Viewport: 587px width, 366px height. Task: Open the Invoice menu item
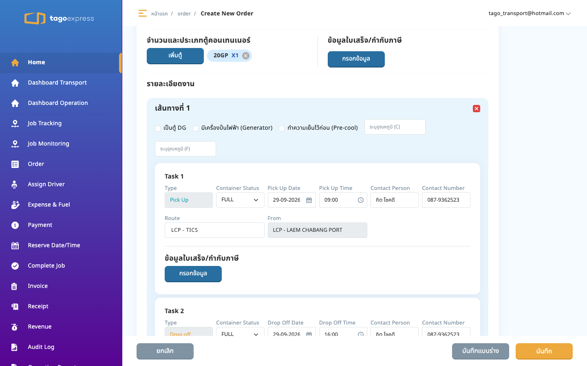[x=38, y=286]
